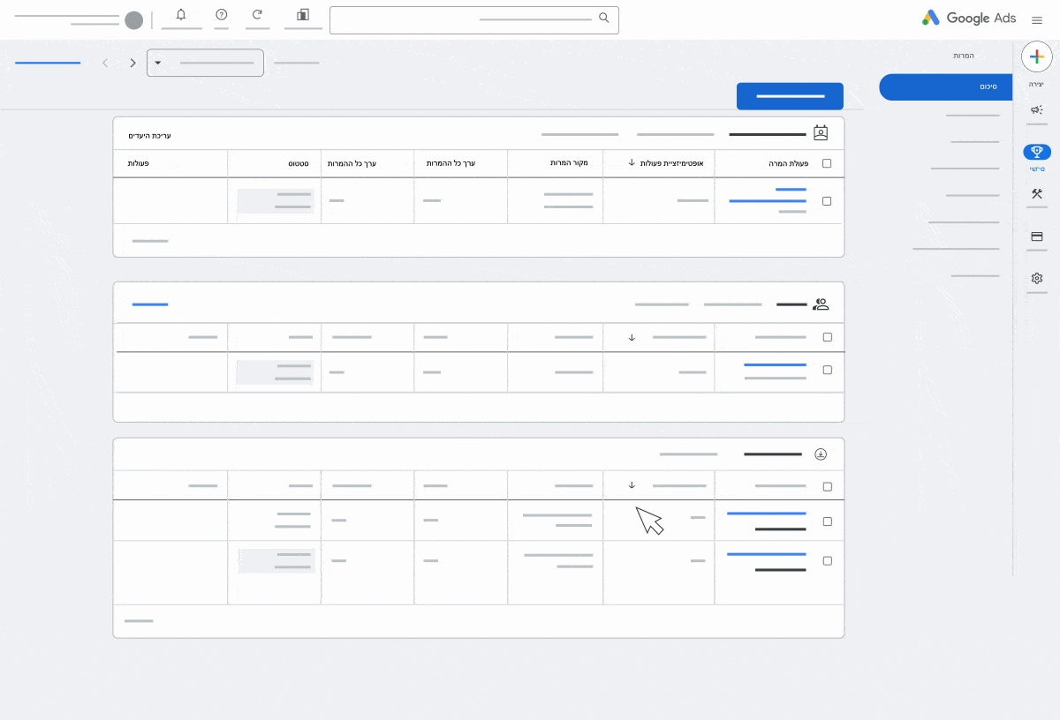Check the second row checkbox in third table
The height and width of the screenshot is (720, 1060).
point(827,561)
